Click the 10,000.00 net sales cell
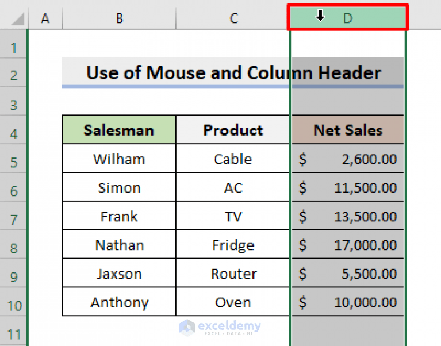Viewport: 441px width, 346px height. 348,302
